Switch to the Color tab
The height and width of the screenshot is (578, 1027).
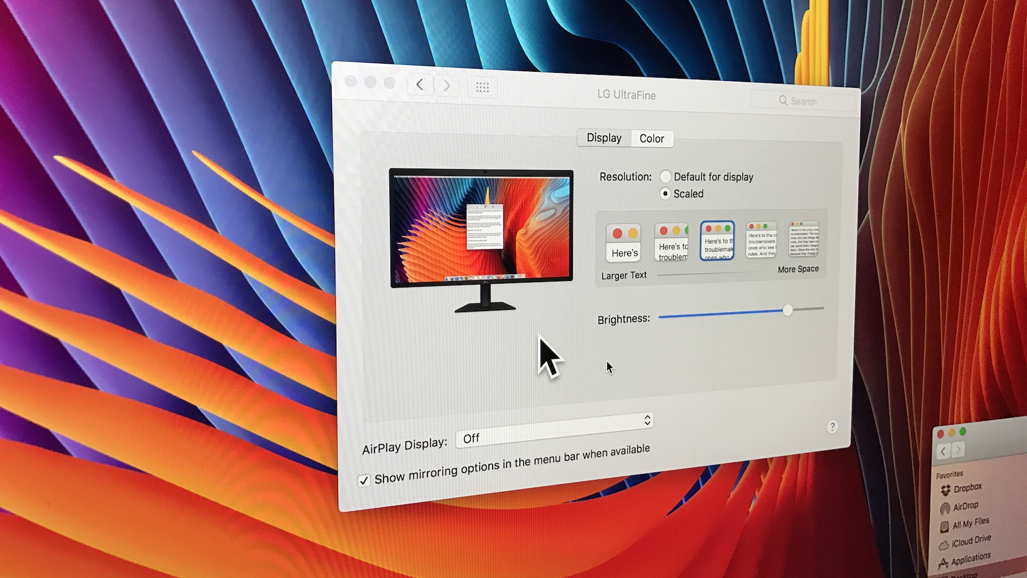tap(652, 139)
